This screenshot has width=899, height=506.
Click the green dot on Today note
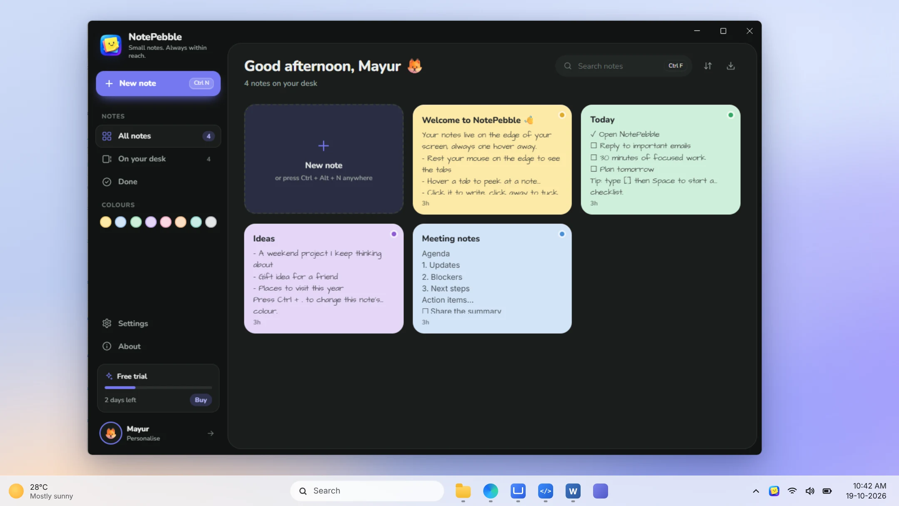click(730, 115)
